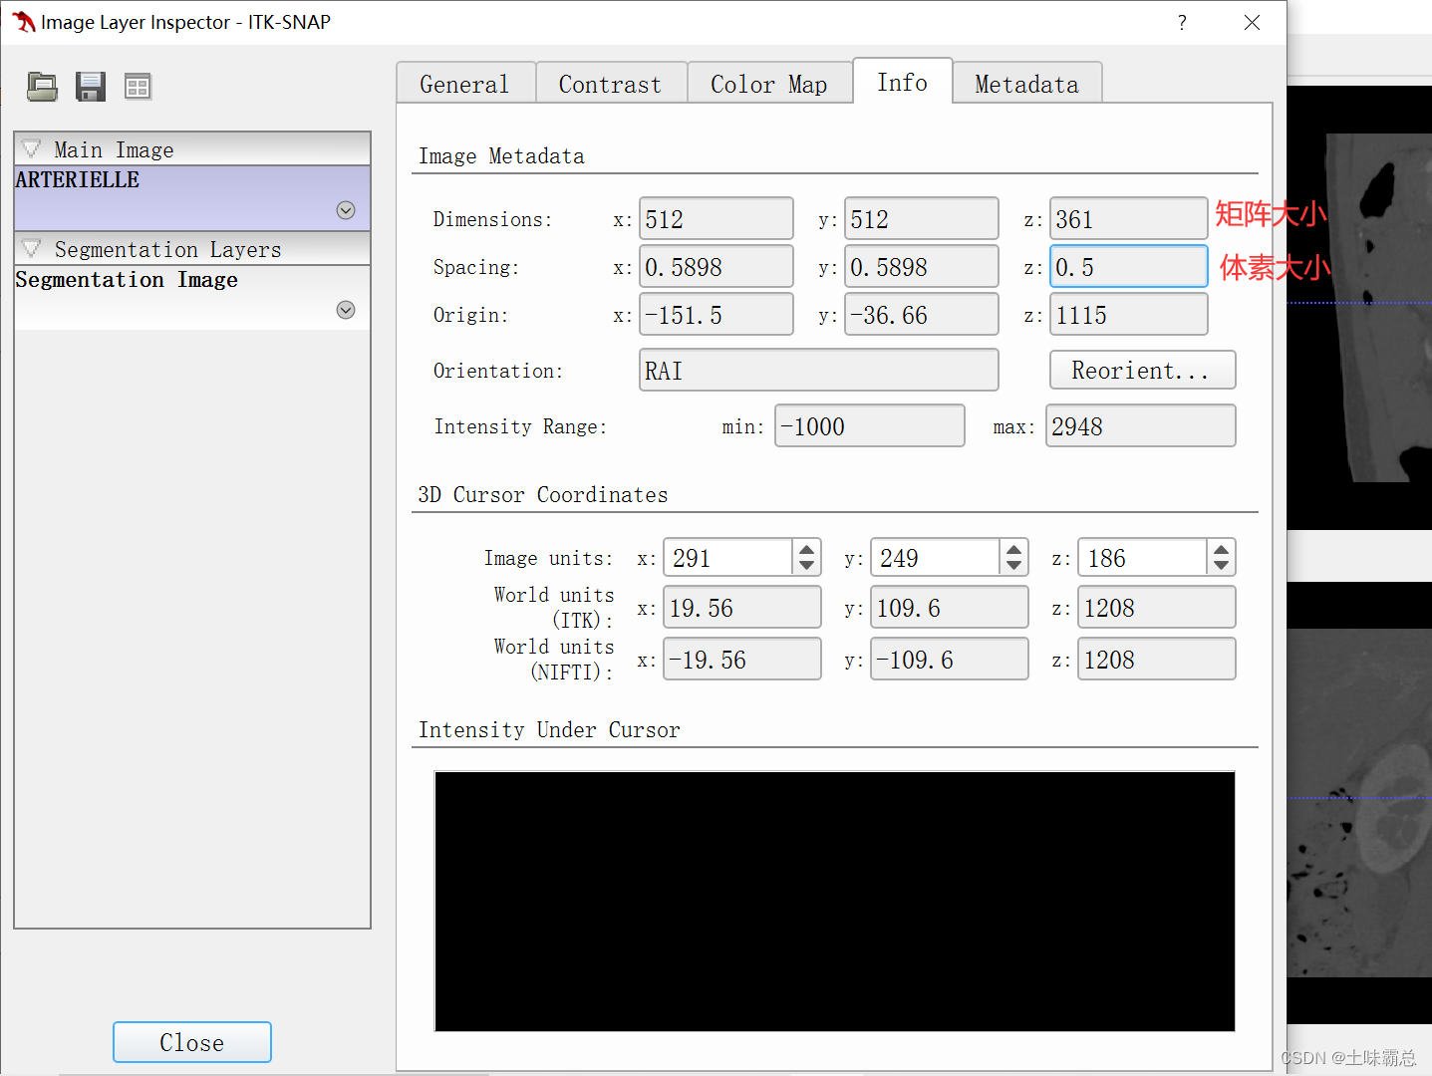Image resolution: width=1432 pixels, height=1076 pixels.
Task: Click the cursor image units z field 186
Action: pos(1143,558)
